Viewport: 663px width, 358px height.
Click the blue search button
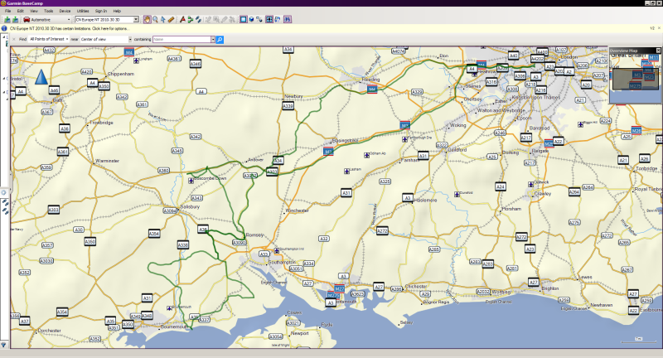coord(220,39)
